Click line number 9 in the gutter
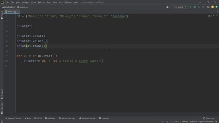The width and height of the screenshot is (219, 123). (x=7, y=56)
